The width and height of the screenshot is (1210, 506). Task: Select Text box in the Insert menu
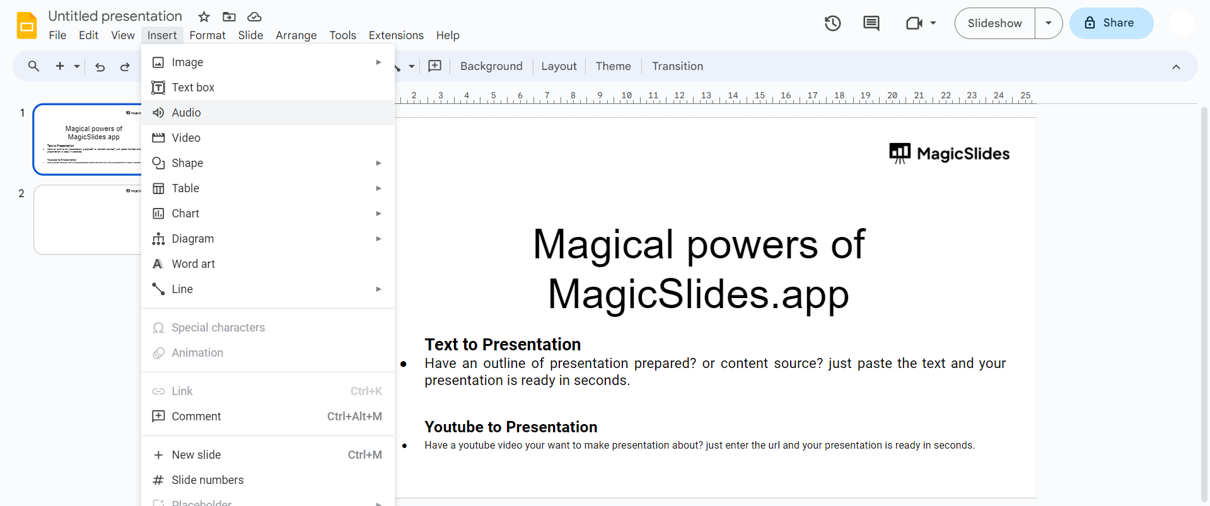click(193, 88)
